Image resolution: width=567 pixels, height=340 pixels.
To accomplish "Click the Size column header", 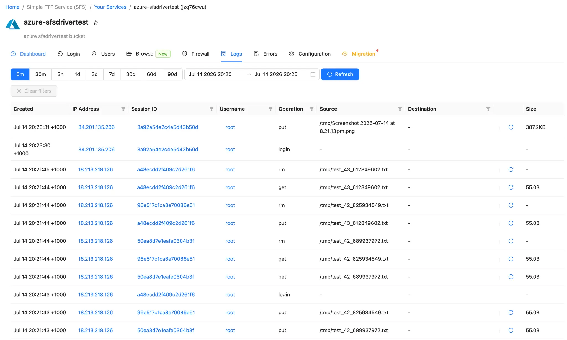I will pyautogui.click(x=531, y=109).
